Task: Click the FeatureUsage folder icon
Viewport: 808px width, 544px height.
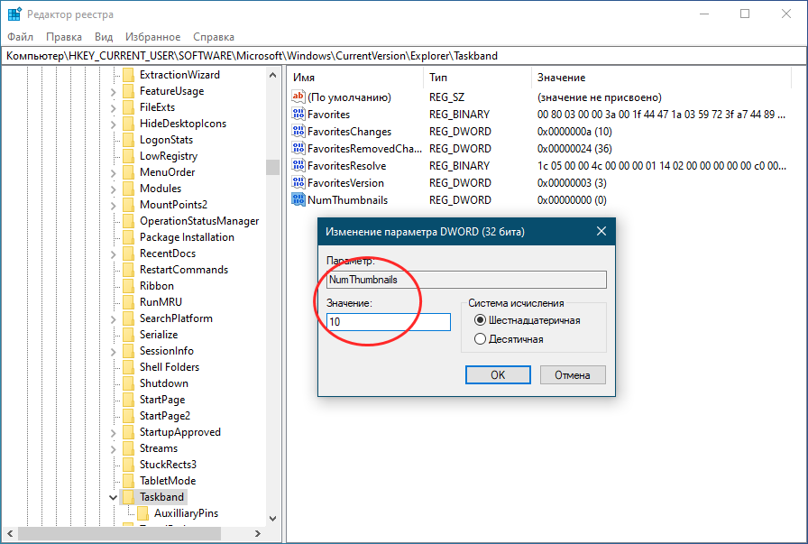Action: click(x=128, y=91)
